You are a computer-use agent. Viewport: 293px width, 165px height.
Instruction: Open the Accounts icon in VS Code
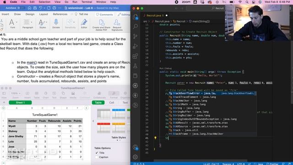136,148
